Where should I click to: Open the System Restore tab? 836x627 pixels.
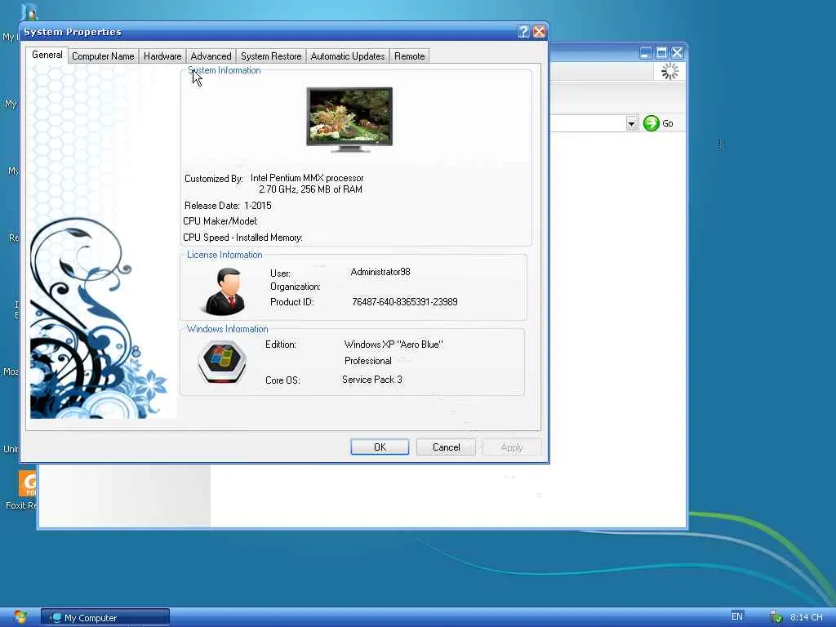click(271, 56)
